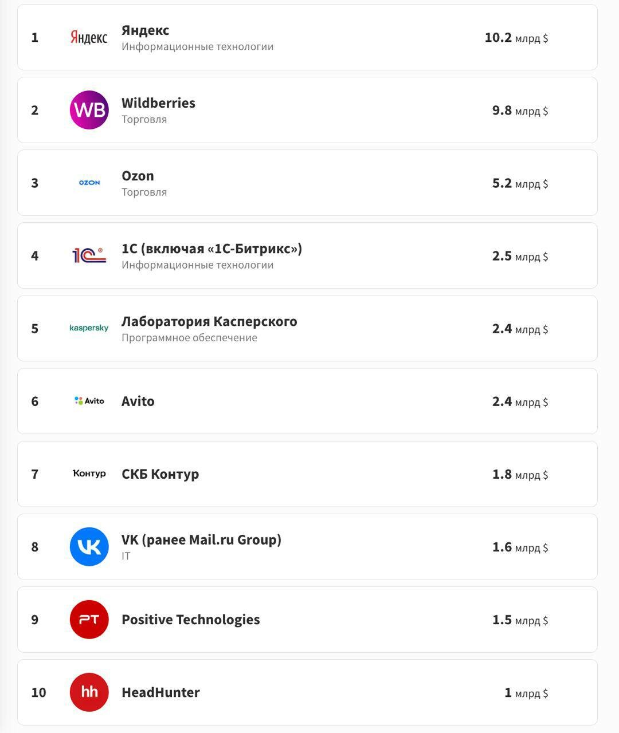Select the Контур logo image
The width and height of the screenshot is (619, 733).
[x=89, y=474]
